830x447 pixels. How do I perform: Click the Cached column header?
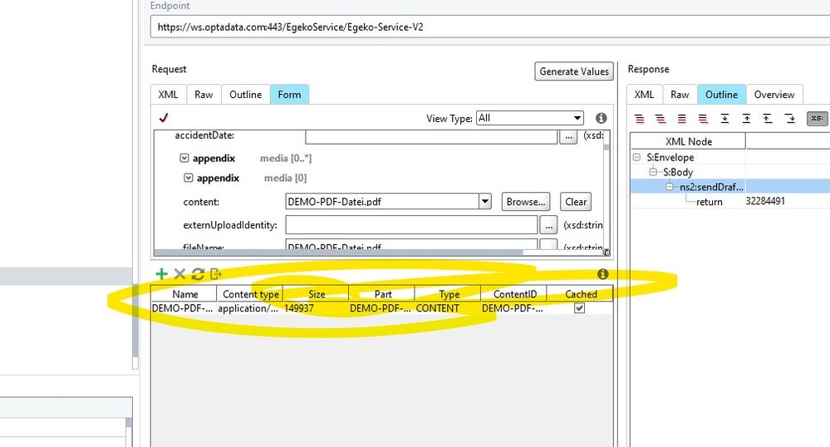(581, 294)
